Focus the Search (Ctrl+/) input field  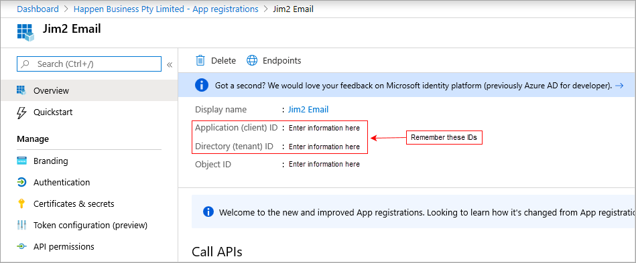click(89, 64)
